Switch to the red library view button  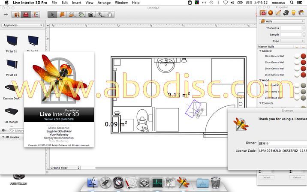[26, 15]
